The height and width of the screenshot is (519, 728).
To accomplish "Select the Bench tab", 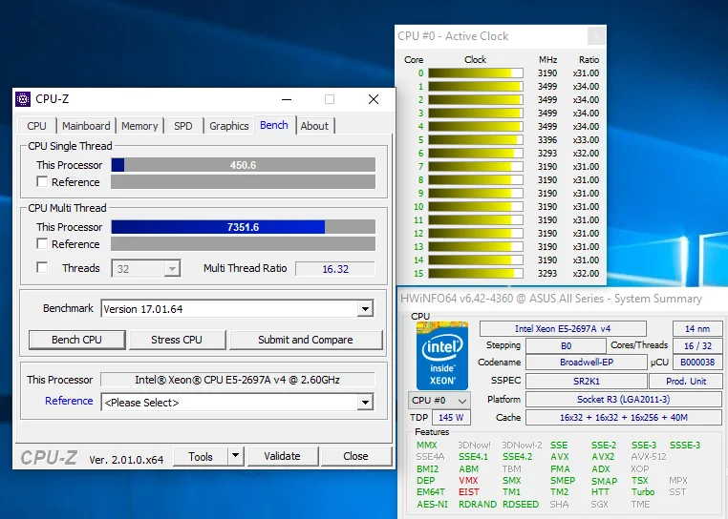I will tap(274, 125).
